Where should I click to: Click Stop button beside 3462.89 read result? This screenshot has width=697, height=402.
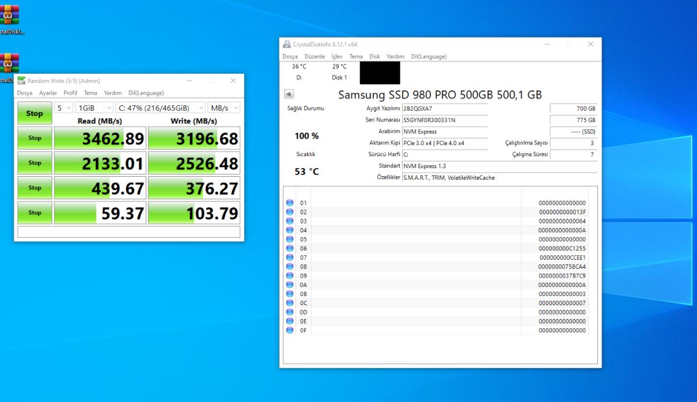[35, 138]
